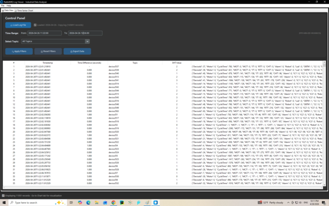The height and width of the screenshot is (206, 329).
Task: Open File Explorer from the taskbar
Action: click(x=97, y=203)
